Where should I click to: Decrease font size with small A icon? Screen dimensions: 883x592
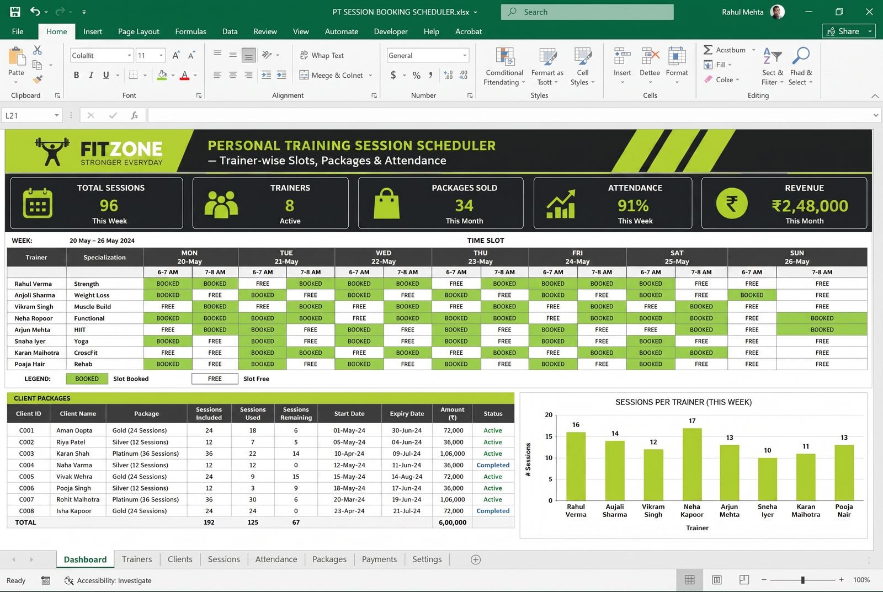coord(192,55)
